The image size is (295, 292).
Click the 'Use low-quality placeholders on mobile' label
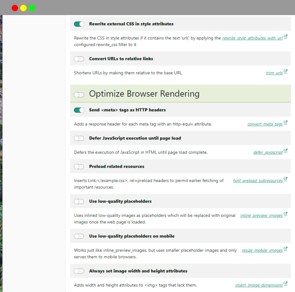tap(132, 236)
